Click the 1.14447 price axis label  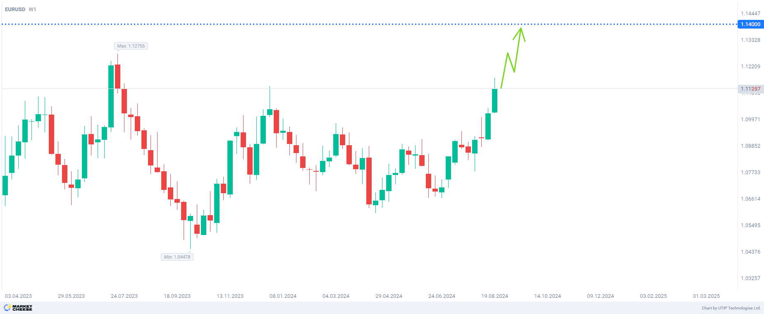point(750,14)
